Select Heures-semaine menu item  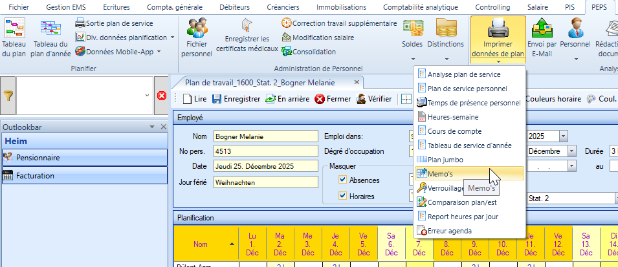(469, 117)
